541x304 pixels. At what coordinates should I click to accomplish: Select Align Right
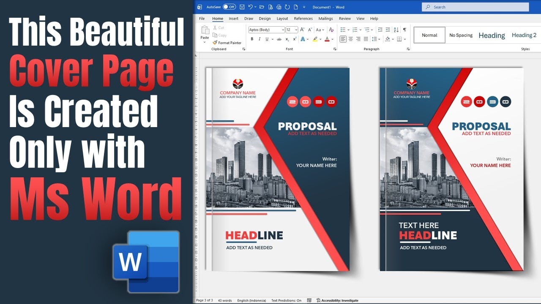click(358, 39)
